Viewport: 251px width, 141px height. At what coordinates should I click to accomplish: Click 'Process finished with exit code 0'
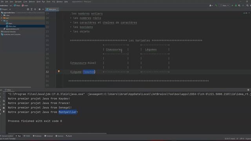35,121
